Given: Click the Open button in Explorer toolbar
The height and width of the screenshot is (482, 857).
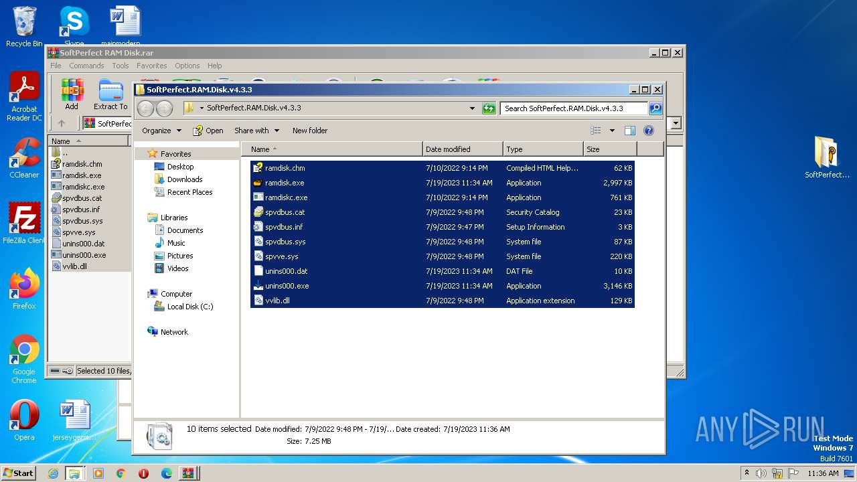Looking at the screenshot, I should (x=208, y=131).
